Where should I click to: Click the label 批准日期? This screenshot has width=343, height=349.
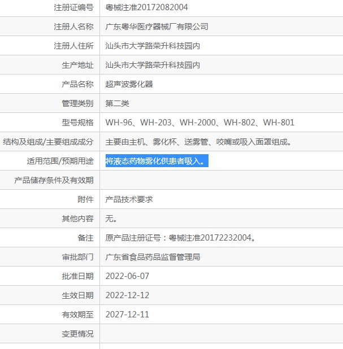click(77, 276)
